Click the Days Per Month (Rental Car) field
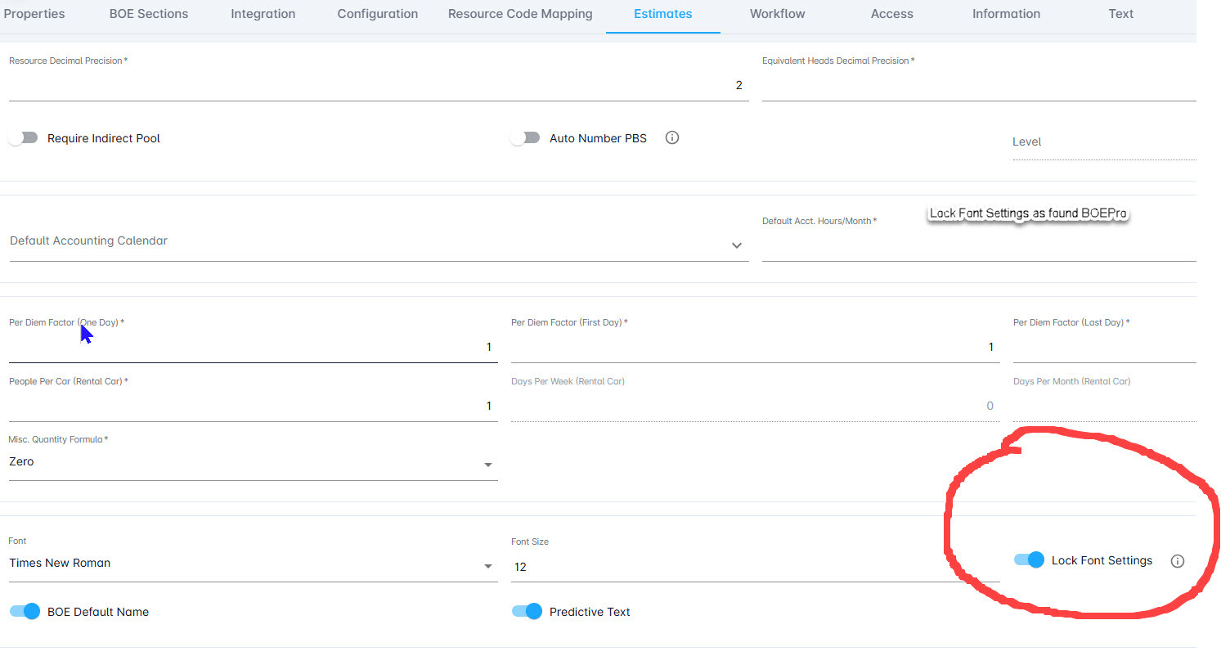The width and height of the screenshot is (1221, 656). (1104, 406)
